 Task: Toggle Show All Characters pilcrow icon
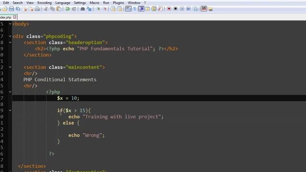pyautogui.click(x=134, y=9)
